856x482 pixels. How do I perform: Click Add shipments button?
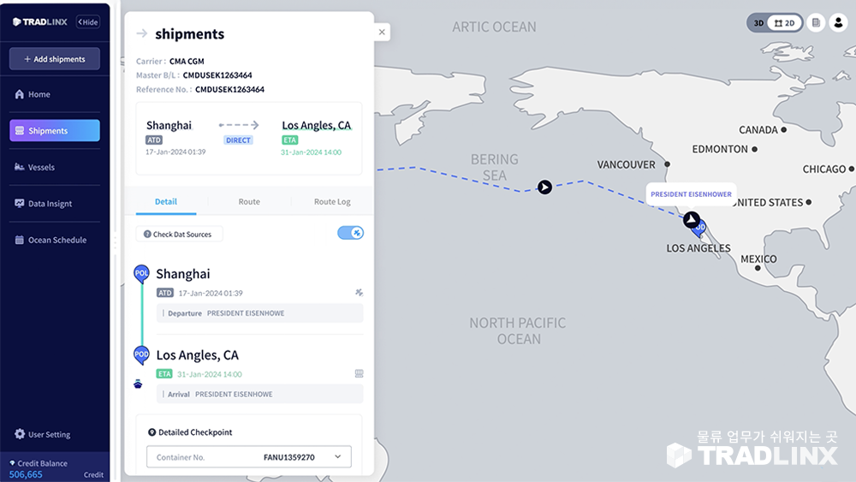(55, 59)
